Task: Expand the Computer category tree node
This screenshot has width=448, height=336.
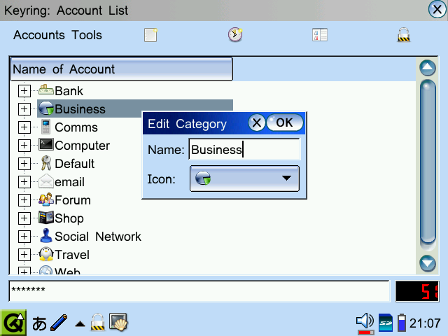Action: coord(24,146)
